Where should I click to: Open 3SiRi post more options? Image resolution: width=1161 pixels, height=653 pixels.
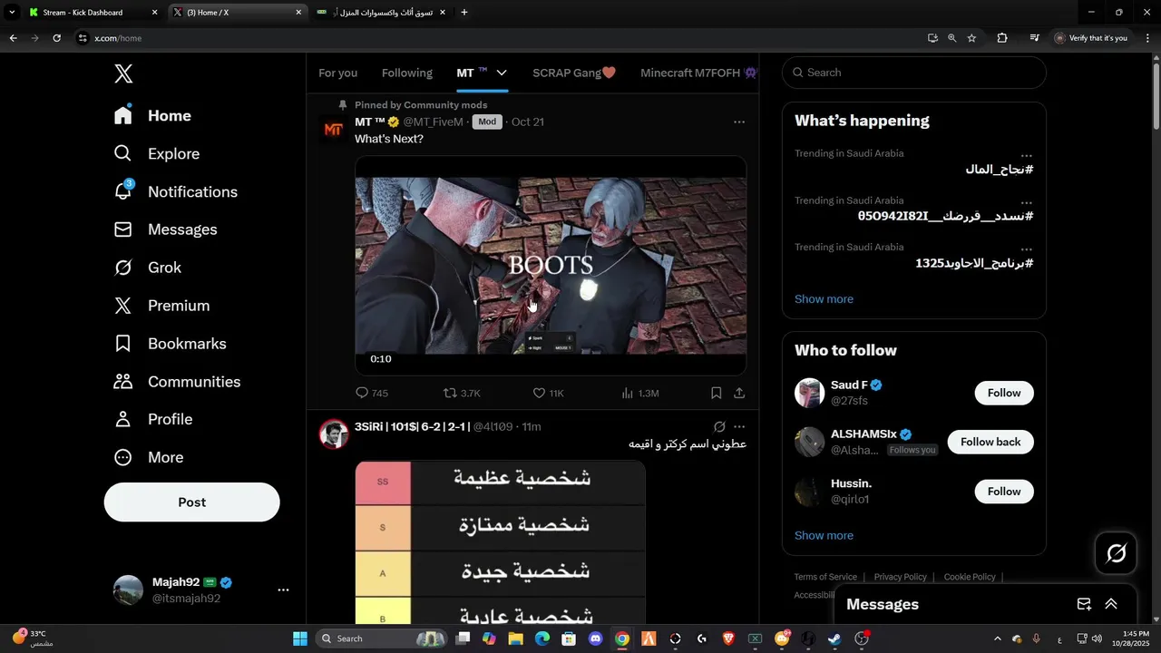739,426
